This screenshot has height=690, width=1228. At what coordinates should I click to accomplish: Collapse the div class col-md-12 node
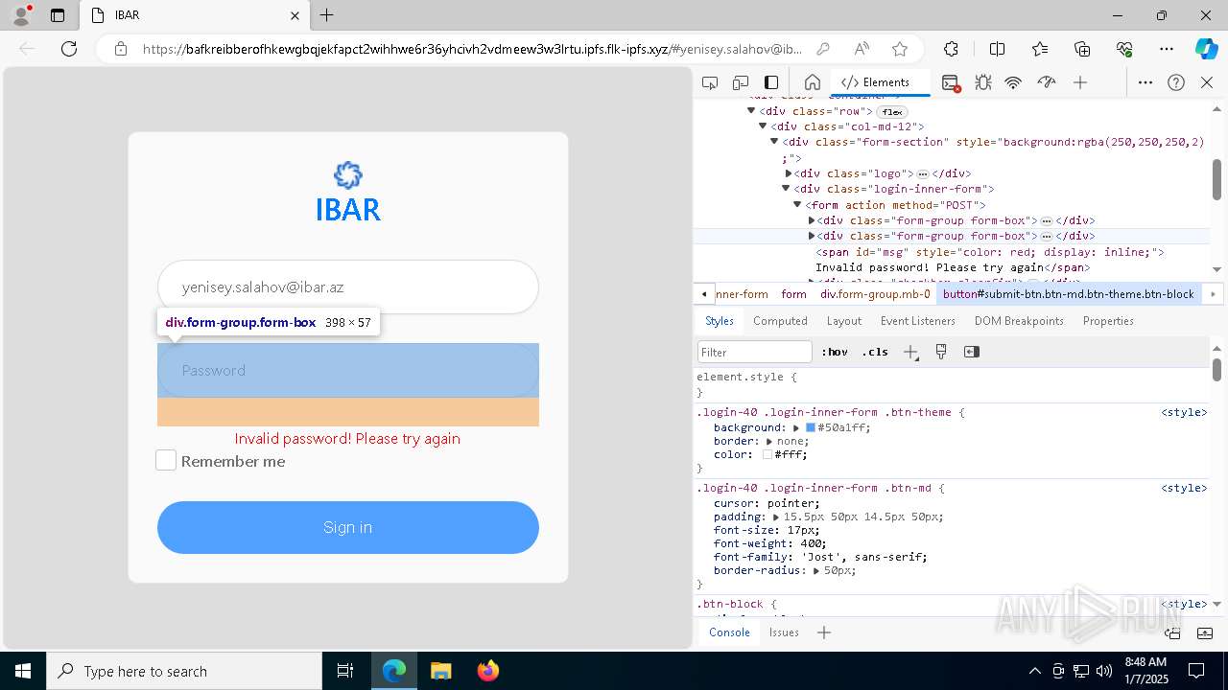[763, 126]
